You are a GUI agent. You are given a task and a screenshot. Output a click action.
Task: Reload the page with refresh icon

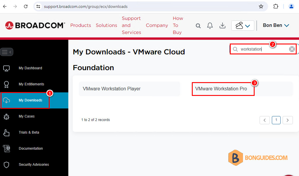[26, 6]
